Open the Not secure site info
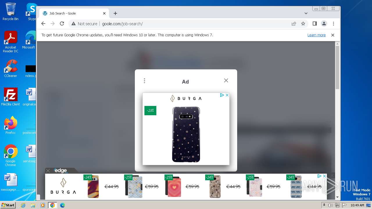The width and height of the screenshot is (372, 209). tap(84, 24)
